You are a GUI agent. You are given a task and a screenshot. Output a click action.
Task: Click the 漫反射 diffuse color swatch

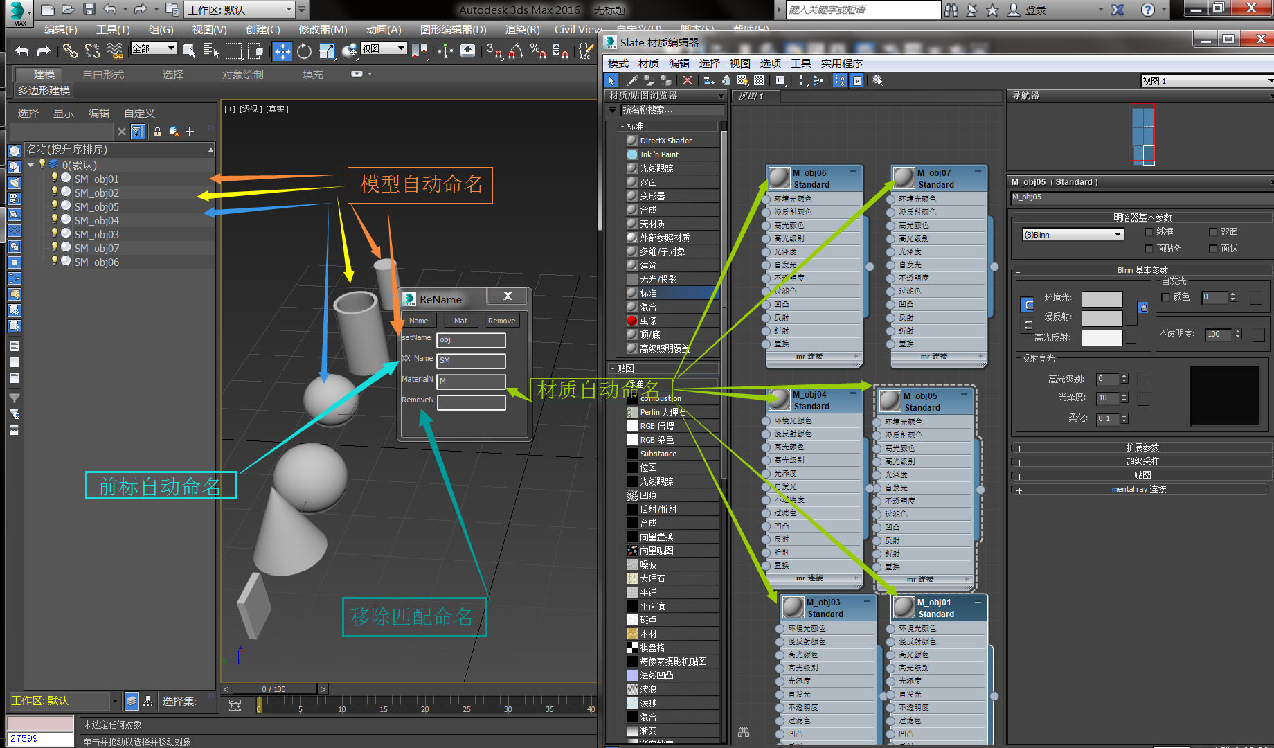[1102, 318]
